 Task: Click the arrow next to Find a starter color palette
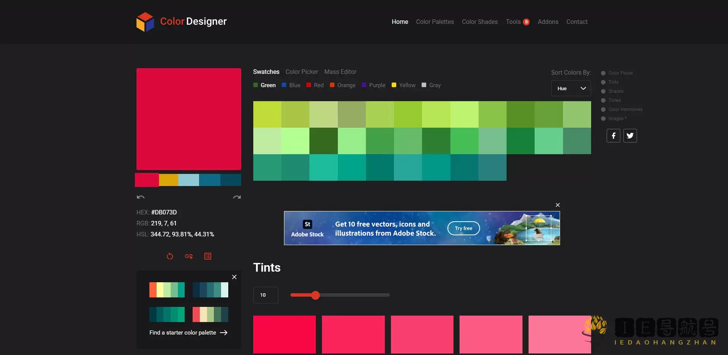(224, 332)
